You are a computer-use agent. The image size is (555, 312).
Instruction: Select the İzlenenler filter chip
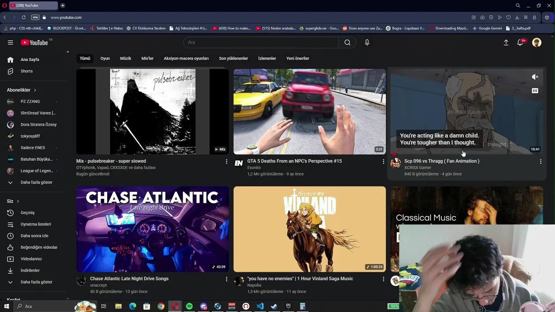pos(267,58)
